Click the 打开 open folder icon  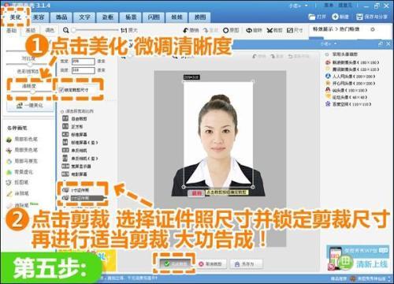312,17
